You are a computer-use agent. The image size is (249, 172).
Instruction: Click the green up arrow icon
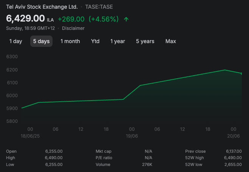click(126, 19)
